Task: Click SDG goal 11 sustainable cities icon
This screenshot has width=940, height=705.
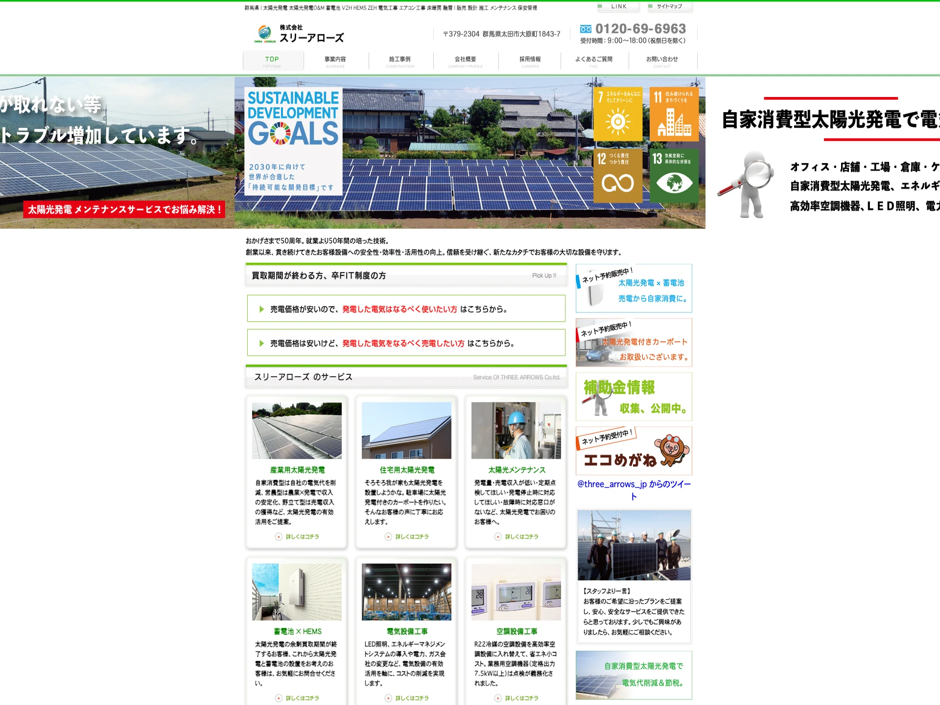Action: click(674, 114)
